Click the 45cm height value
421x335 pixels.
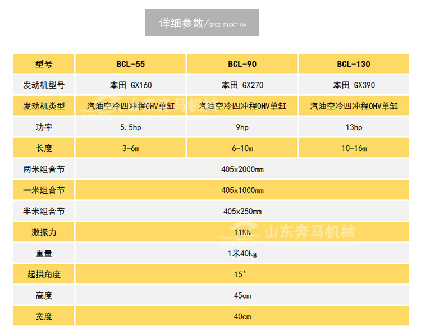[x=242, y=296]
